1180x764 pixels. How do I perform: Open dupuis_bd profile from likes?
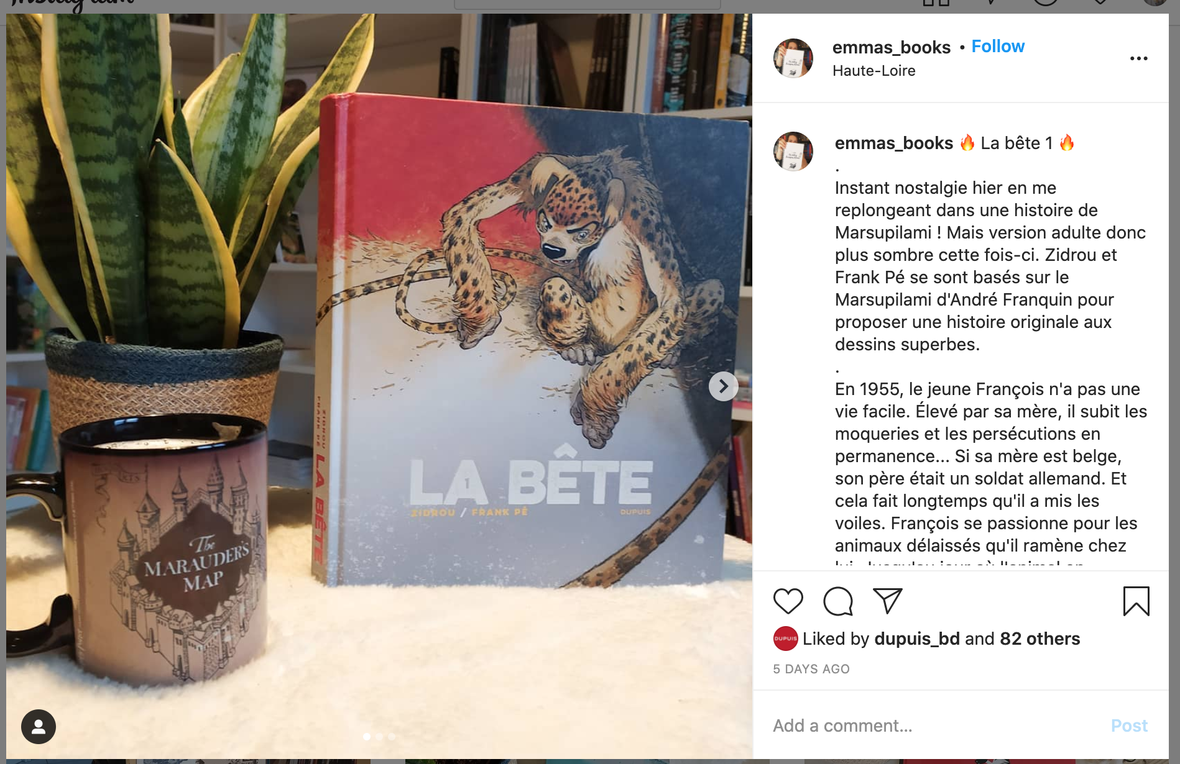tap(916, 639)
